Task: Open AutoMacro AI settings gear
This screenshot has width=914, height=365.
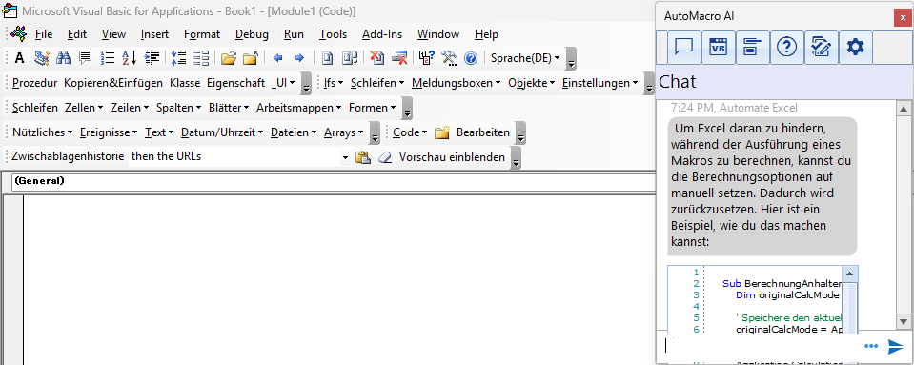Action: (x=855, y=48)
